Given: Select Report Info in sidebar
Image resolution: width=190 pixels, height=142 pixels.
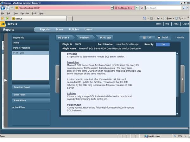Looking at the screenshot, I should (x=30, y=38).
